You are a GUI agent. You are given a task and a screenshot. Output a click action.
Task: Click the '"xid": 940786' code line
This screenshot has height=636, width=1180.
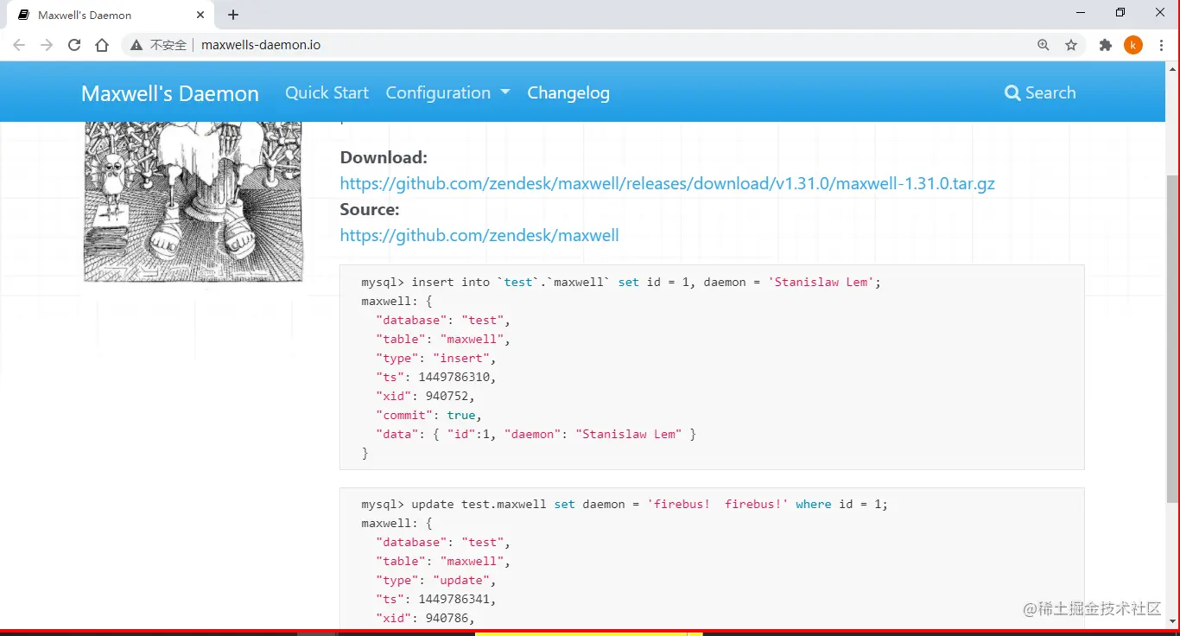pyautogui.click(x=426, y=618)
